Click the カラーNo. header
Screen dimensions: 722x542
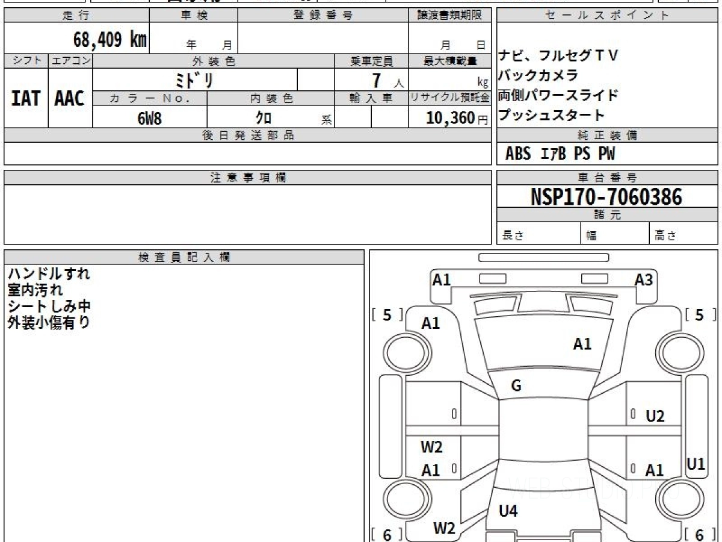[x=150, y=99]
